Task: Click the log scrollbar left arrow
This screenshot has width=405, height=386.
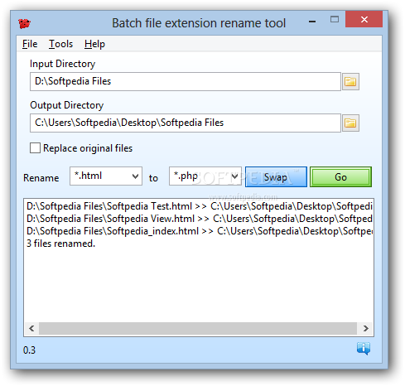Action: (31, 328)
